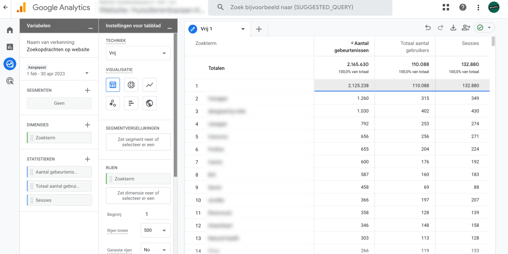
Task: Select the geo map visualization icon
Action: [x=149, y=103]
